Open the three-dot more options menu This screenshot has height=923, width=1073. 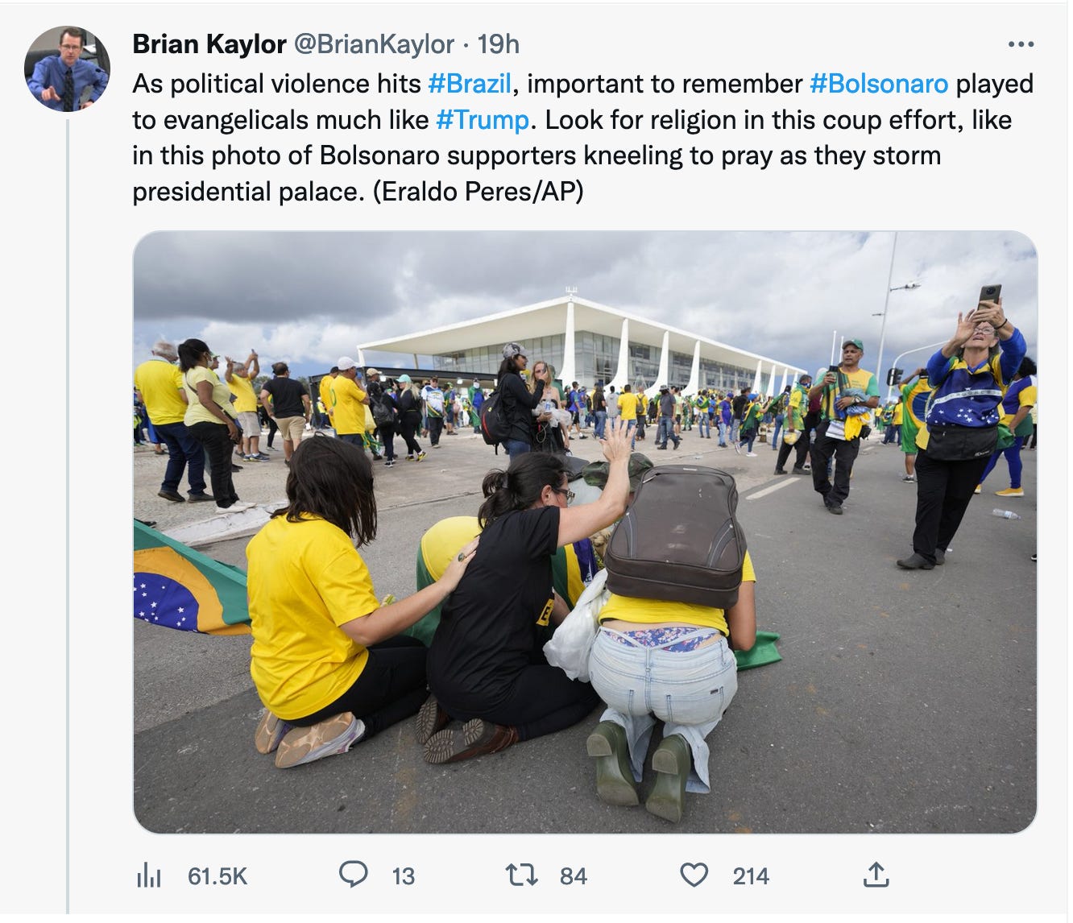1021,44
